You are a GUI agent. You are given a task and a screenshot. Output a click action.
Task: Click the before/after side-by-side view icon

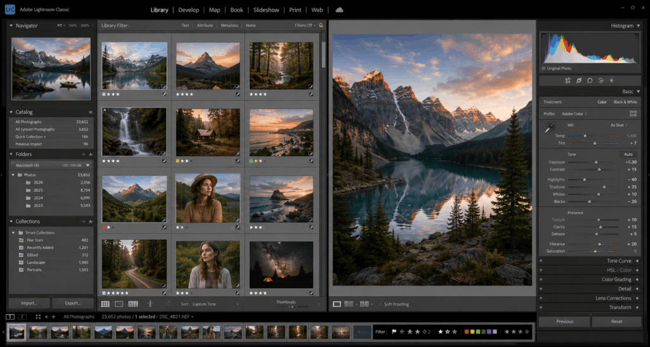[x=348, y=304]
